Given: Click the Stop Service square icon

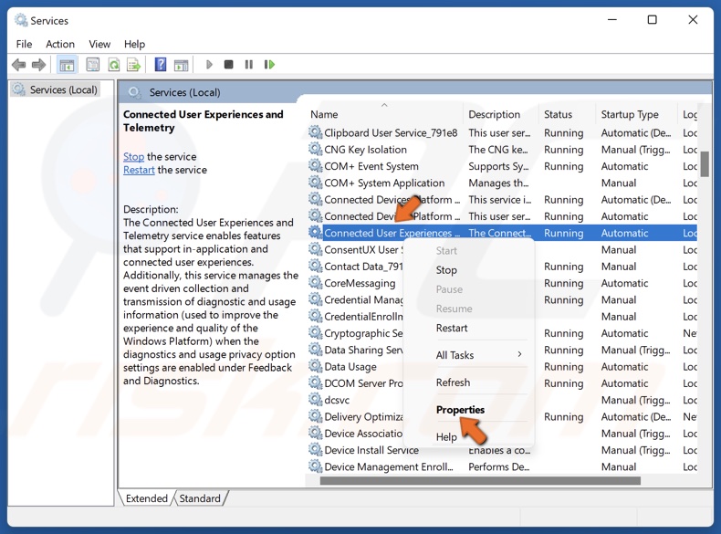Looking at the screenshot, I should pyautogui.click(x=228, y=65).
